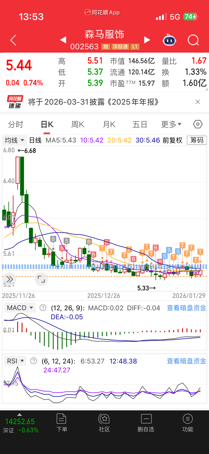
Task: Open 查看暗盘资金 link beside RSI
Action: click(x=186, y=361)
